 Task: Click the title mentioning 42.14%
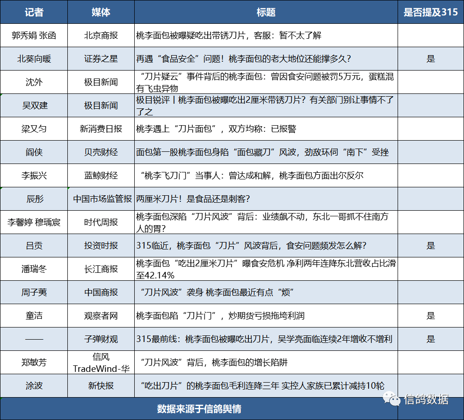pyautogui.click(x=266, y=269)
